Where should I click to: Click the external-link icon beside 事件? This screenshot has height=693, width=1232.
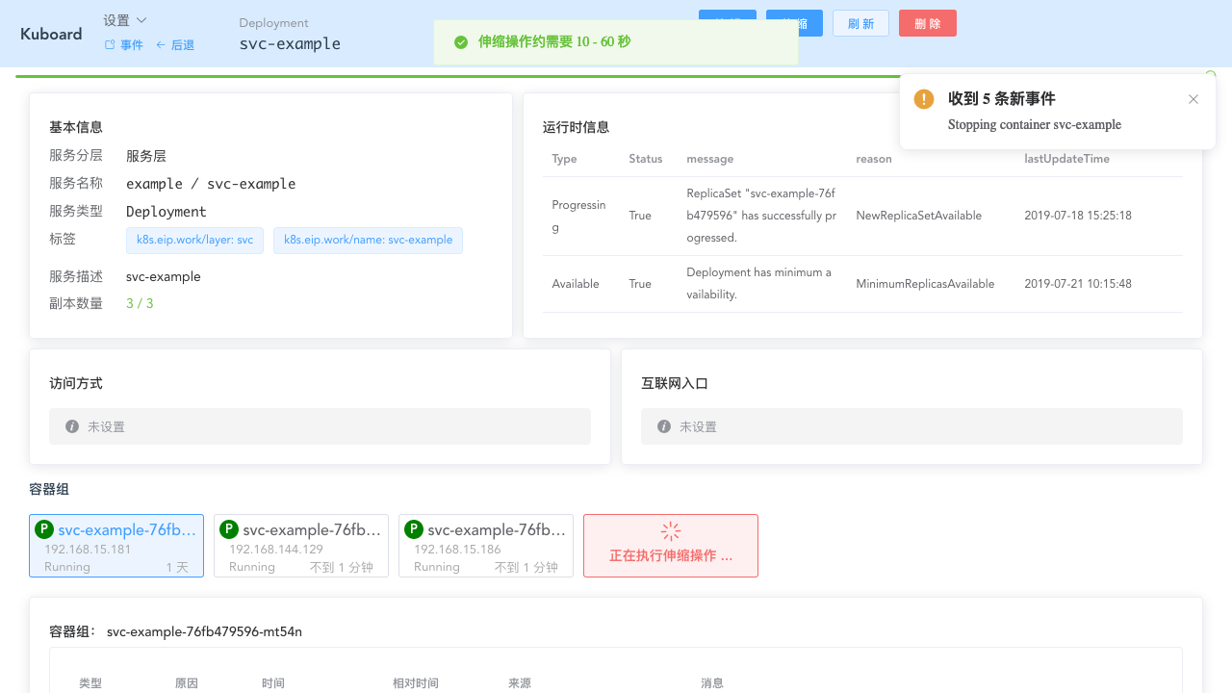coord(111,44)
